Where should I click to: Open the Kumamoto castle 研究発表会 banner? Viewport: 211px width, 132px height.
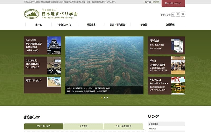42,45
